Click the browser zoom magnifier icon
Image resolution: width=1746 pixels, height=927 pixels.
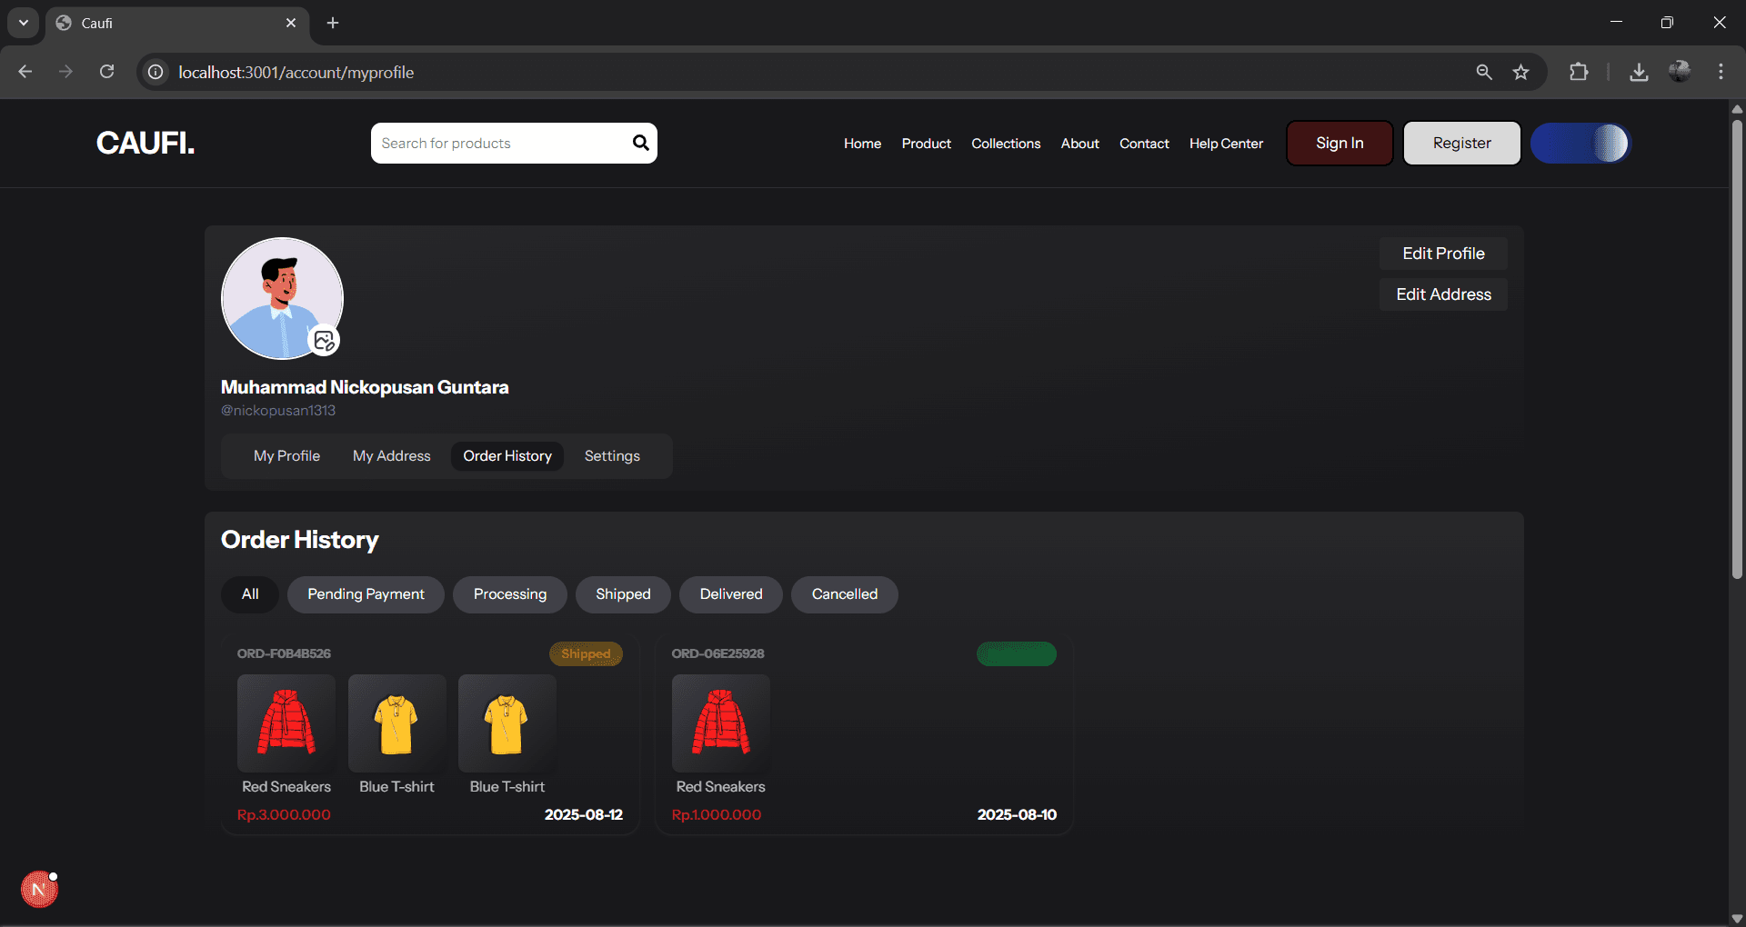pos(1484,72)
